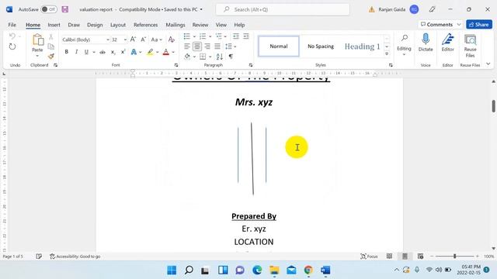
Task: Adjust the zoom slider handle
Action: coord(454,257)
